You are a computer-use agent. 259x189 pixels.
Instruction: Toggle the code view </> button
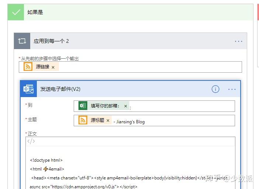(x=31, y=141)
